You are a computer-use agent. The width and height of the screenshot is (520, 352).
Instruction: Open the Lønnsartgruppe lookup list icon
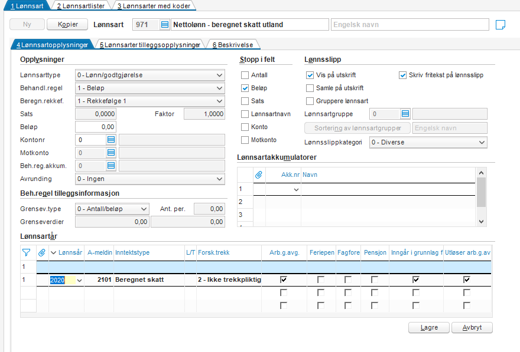(405, 114)
